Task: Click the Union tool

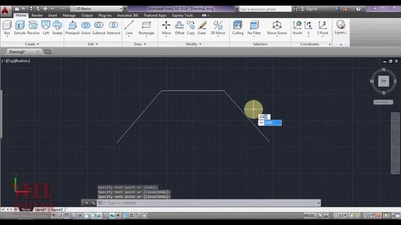Action: pyautogui.click(x=86, y=27)
